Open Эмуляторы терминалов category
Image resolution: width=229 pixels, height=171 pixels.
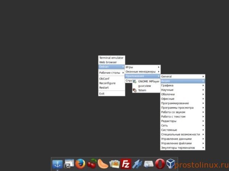[x=182, y=148]
